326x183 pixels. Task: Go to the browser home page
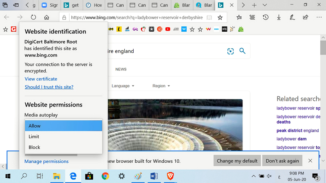[46, 18]
